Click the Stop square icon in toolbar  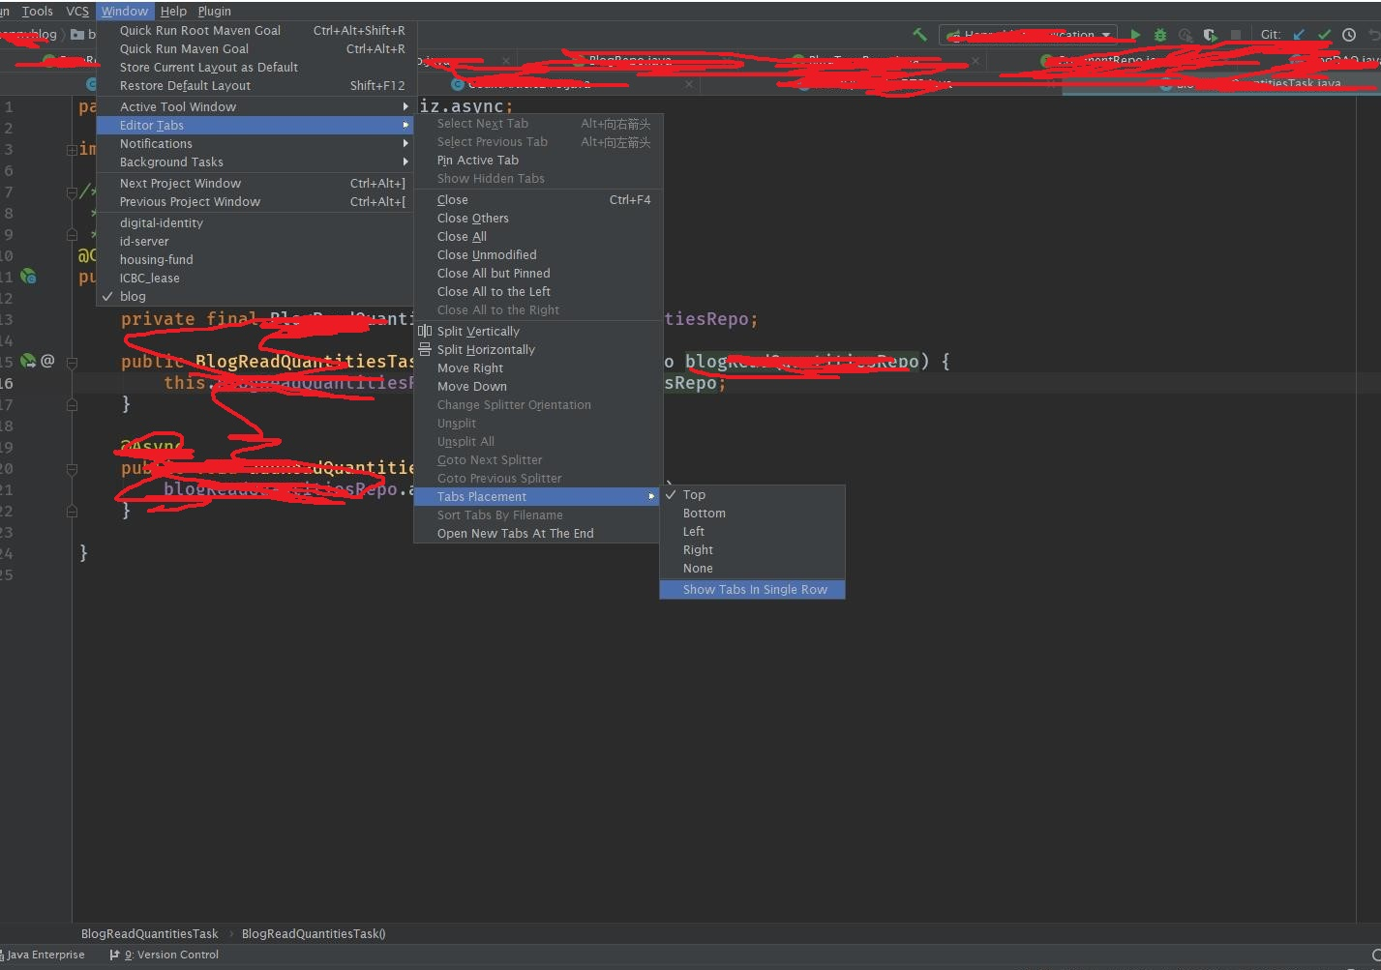pyautogui.click(x=1235, y=35)
